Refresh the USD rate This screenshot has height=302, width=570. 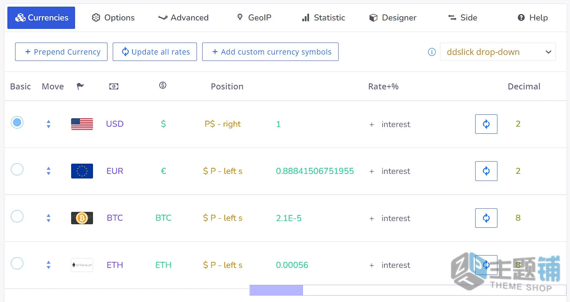(x=486, y=124)
